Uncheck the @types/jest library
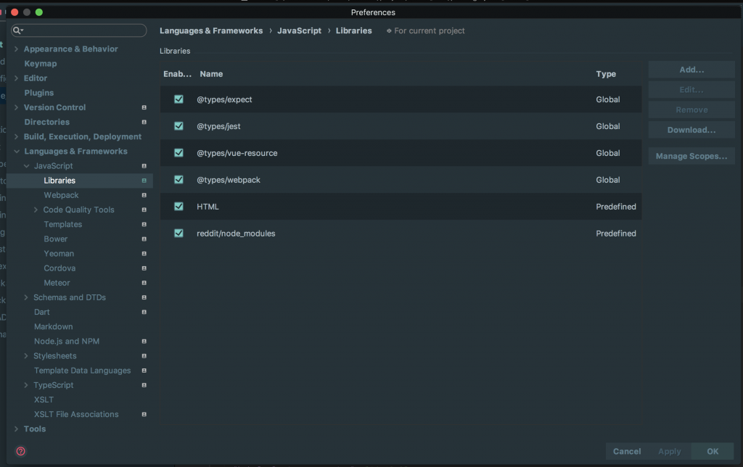This screenshot has height=467, width=743. pyautogui.click(x=178, y=126)
